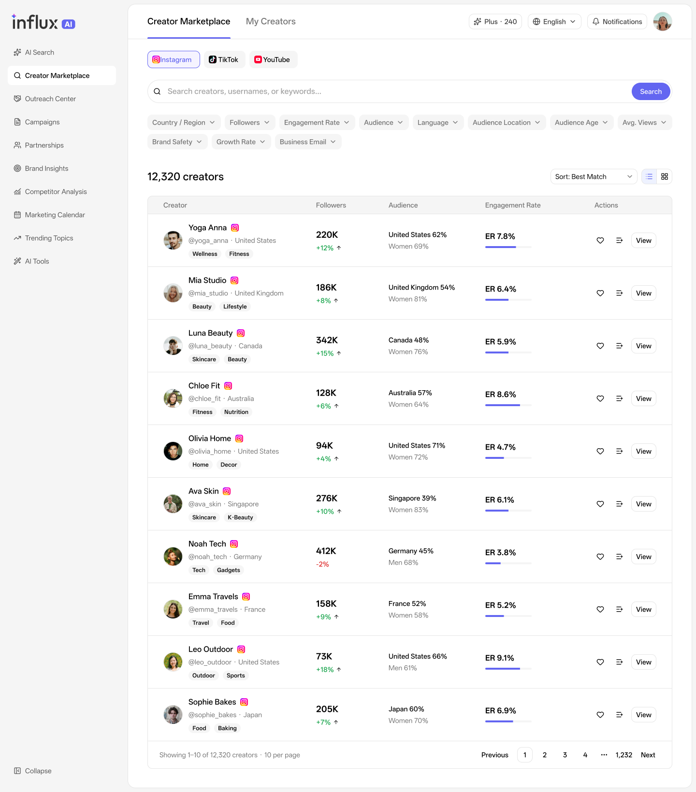Favorite Chloe Fit with heart icon
This screenshot has height=792, width=696.
[600, 398]
